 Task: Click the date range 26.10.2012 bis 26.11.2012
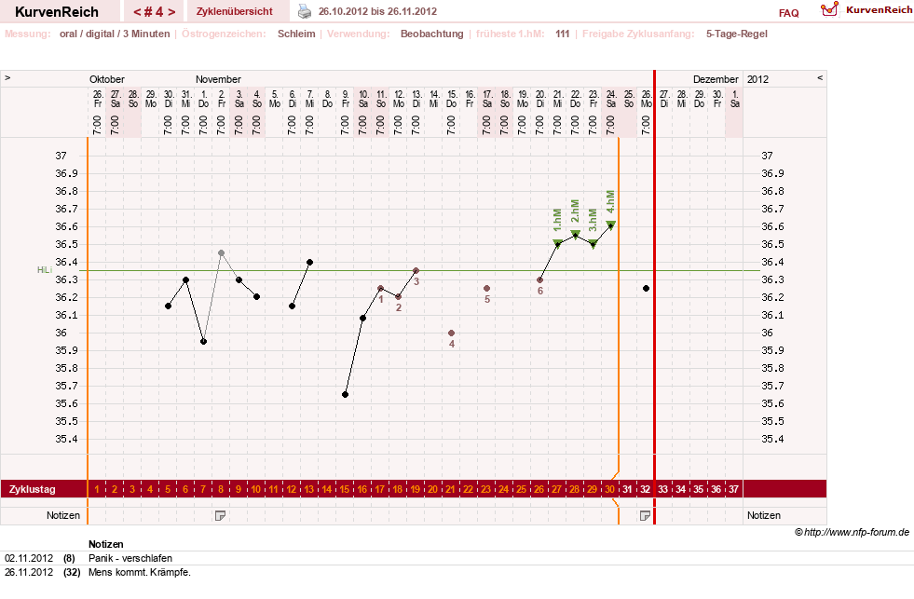point(377,11)
